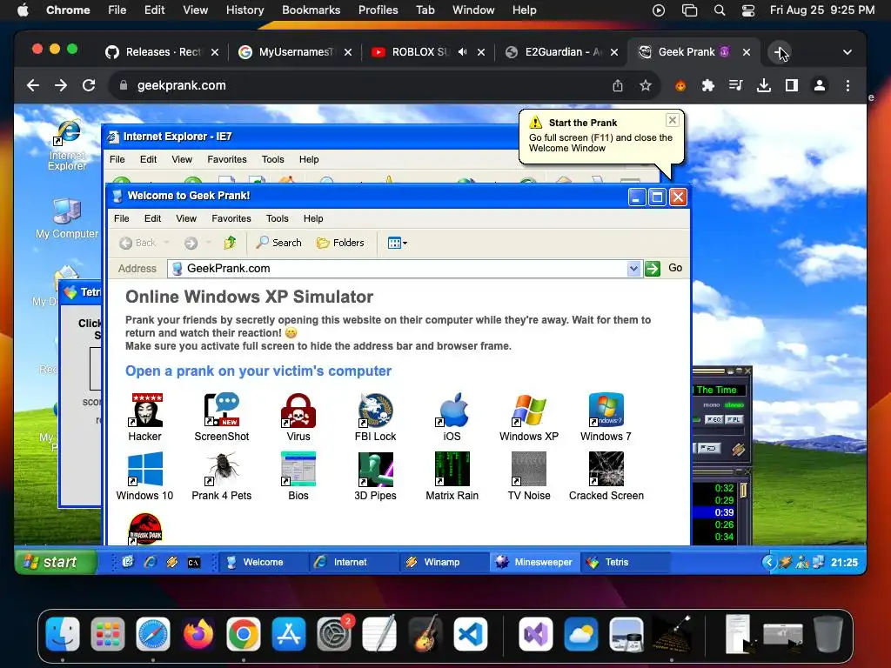Click the Search toolbar button
891x668 pixels.
(x=279, y=244)
